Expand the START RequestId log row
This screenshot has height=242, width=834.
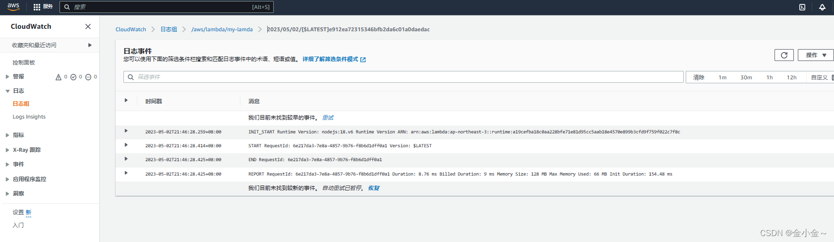coord(126,145)
